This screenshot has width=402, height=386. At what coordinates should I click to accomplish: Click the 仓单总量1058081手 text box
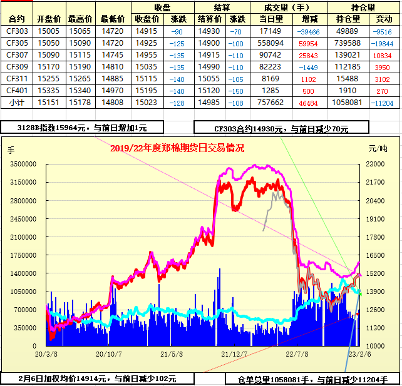[x=312, y=379]
